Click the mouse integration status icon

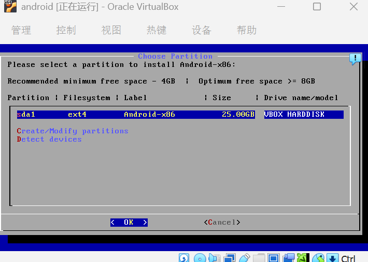coord(318,258)
